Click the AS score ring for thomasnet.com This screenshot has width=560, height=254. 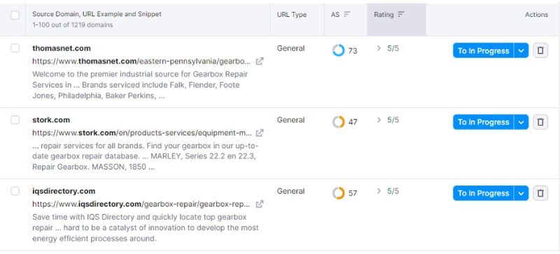pyautogui.click(x=338, y=50)
